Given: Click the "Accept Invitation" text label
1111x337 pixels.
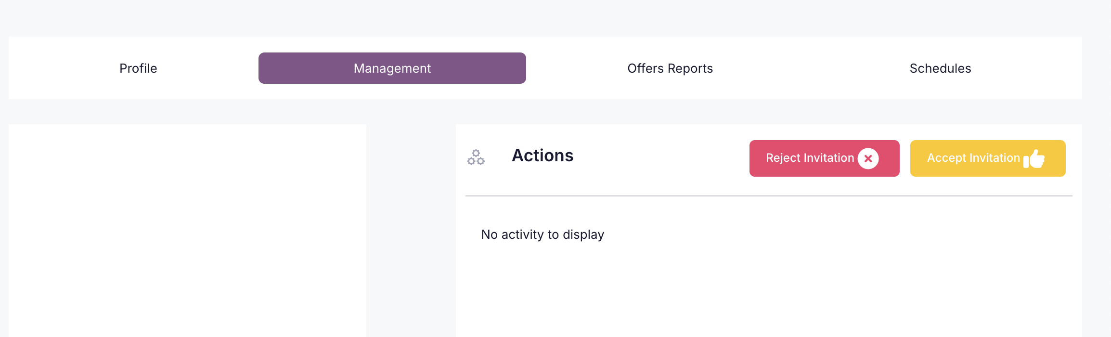Looking at the screenshot, I should click(973, 158).
